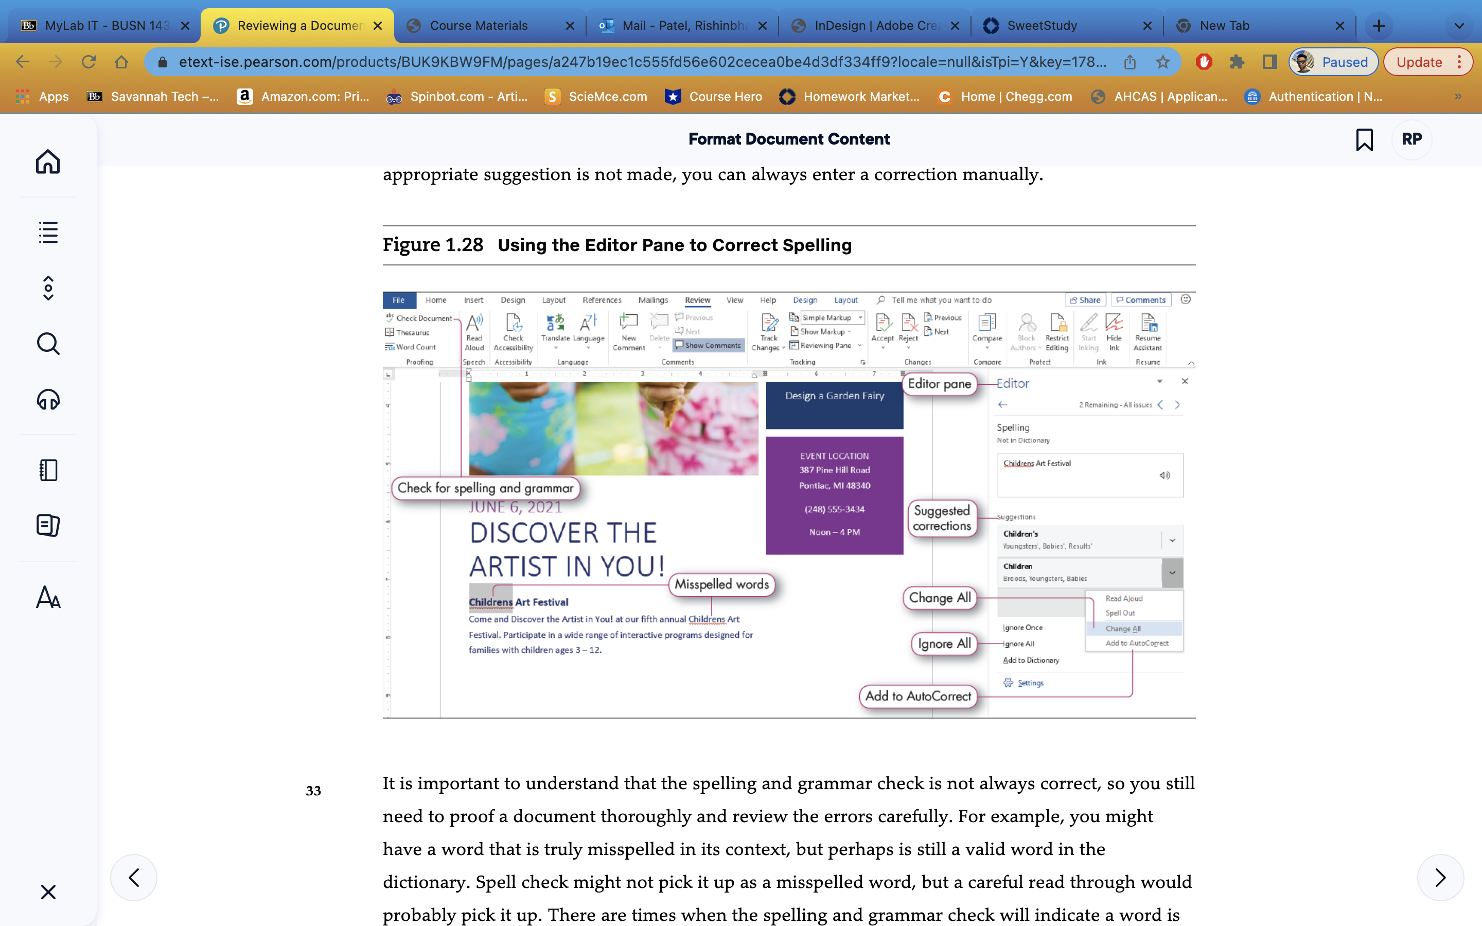Open the Savannah Tech bookmark

coord(152,97)
